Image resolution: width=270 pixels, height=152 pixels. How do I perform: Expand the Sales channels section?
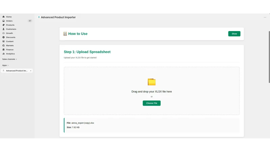click(x=9, y=59)
